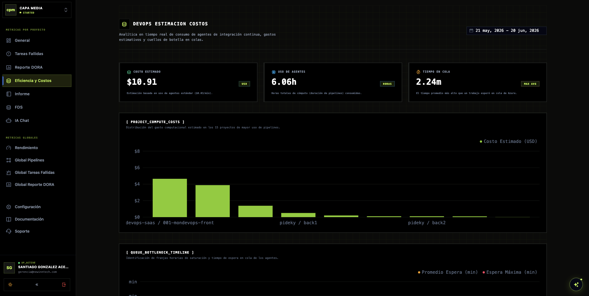Click the Configuración gear icon
This screenshot has width=589, height=296.
pos(9,207)
